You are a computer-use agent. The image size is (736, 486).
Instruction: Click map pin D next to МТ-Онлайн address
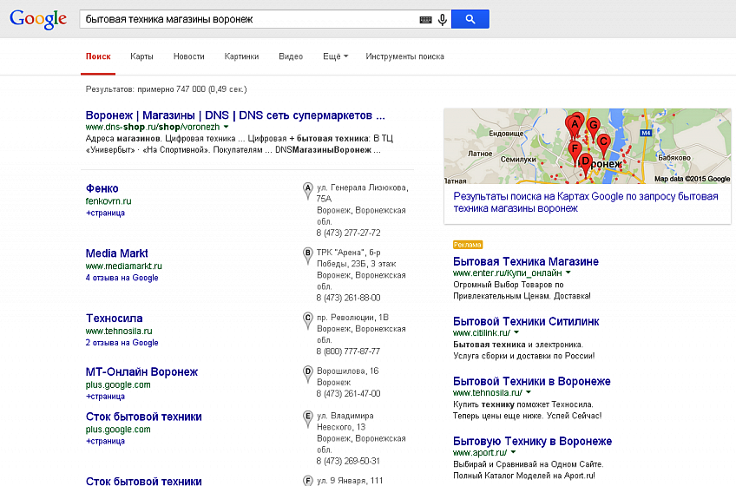[x=307, y=374]
